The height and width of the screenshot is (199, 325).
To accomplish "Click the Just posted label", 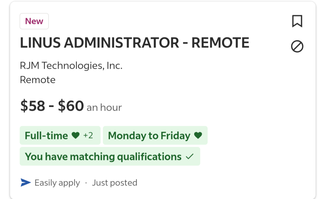I will 115,183.
